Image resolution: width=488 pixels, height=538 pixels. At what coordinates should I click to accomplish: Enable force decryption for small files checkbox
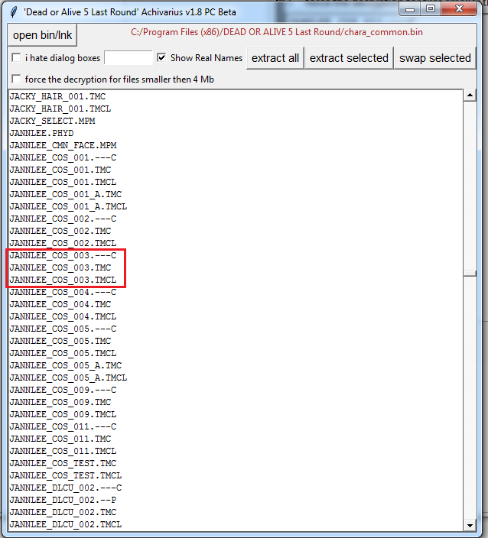(x=16, y=79)
